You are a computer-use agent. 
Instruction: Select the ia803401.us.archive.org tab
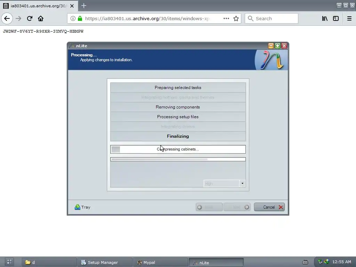tap(39, 6)
